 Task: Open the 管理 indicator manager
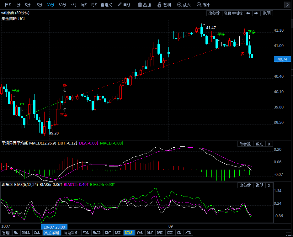[6, 233]
